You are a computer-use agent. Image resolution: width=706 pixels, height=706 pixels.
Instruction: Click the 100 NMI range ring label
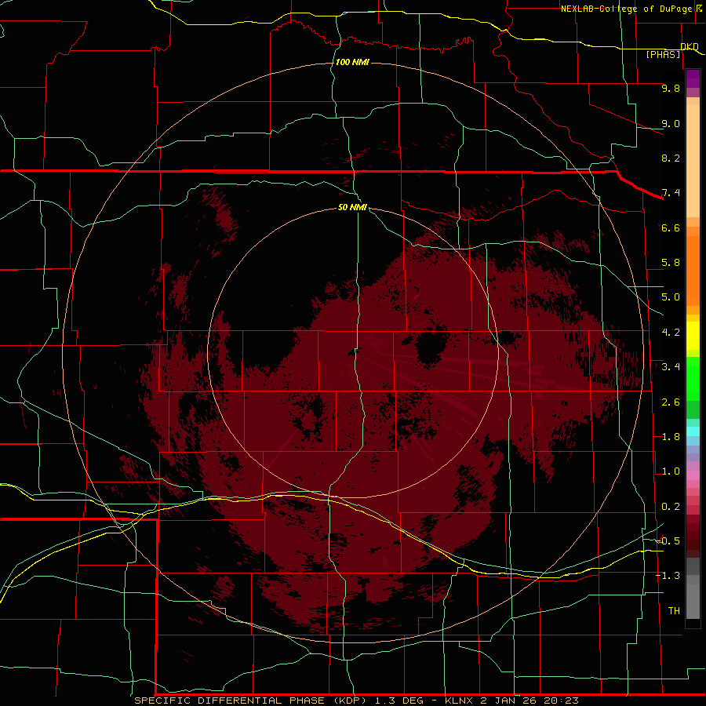(352, 62)
